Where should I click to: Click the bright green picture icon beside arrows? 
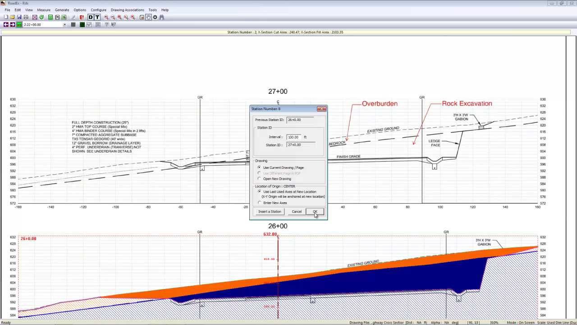point(19,24)
